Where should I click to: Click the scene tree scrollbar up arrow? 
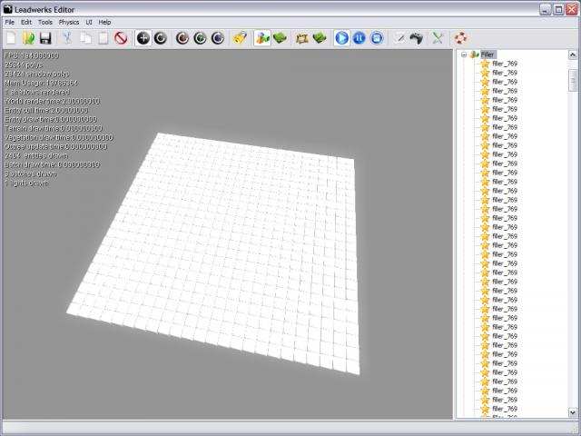coord(573,55)
